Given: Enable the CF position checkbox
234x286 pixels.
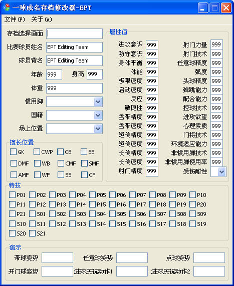Looking at the screenshot, I should click(x=85, y=174).
